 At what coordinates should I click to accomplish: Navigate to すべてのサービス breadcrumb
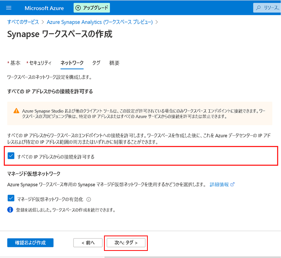[23, 22]
